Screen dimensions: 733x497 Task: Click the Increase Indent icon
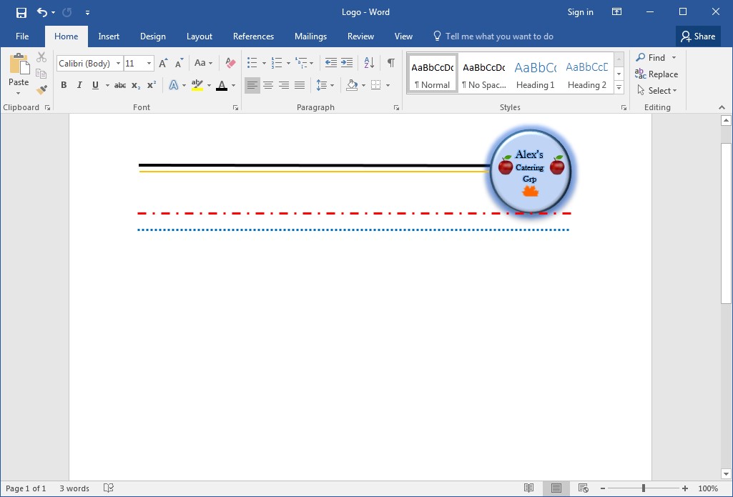[x=347, y=64]
